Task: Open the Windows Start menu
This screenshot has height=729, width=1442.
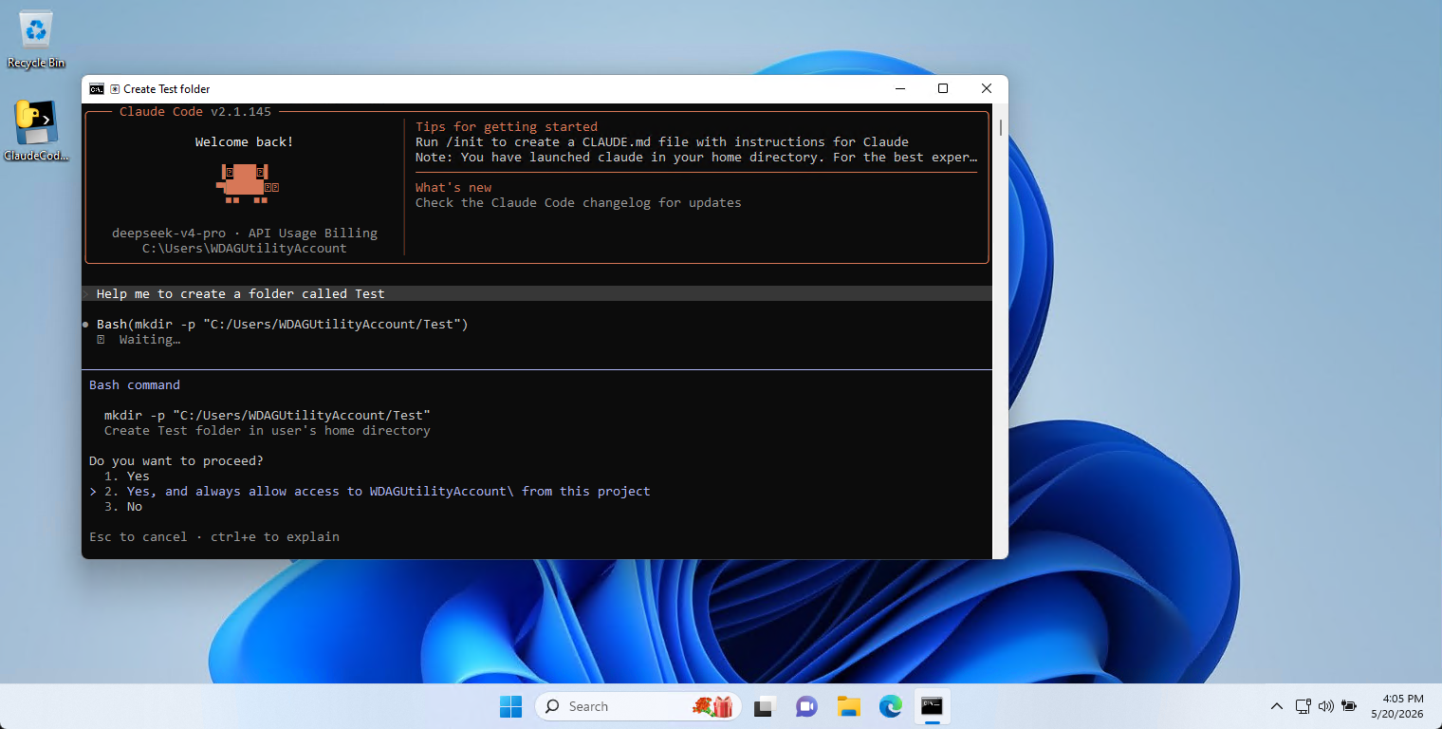Action: point(510,706)
